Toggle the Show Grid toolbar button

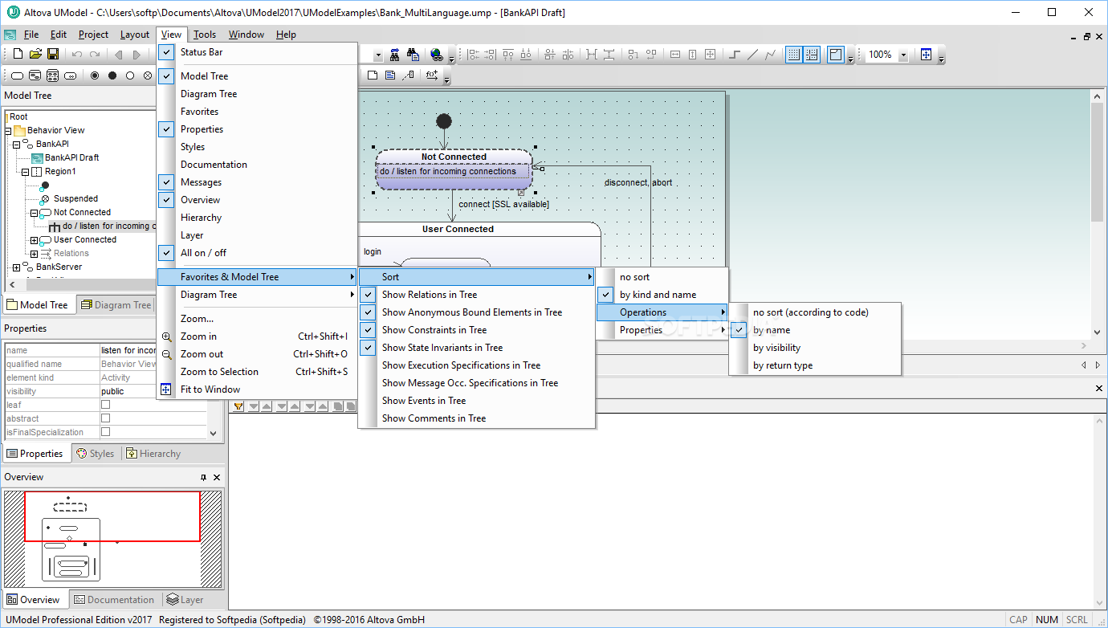793,55
